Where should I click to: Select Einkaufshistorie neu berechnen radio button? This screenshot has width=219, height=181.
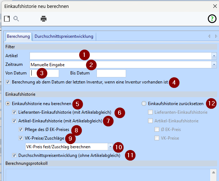(8, 103)
